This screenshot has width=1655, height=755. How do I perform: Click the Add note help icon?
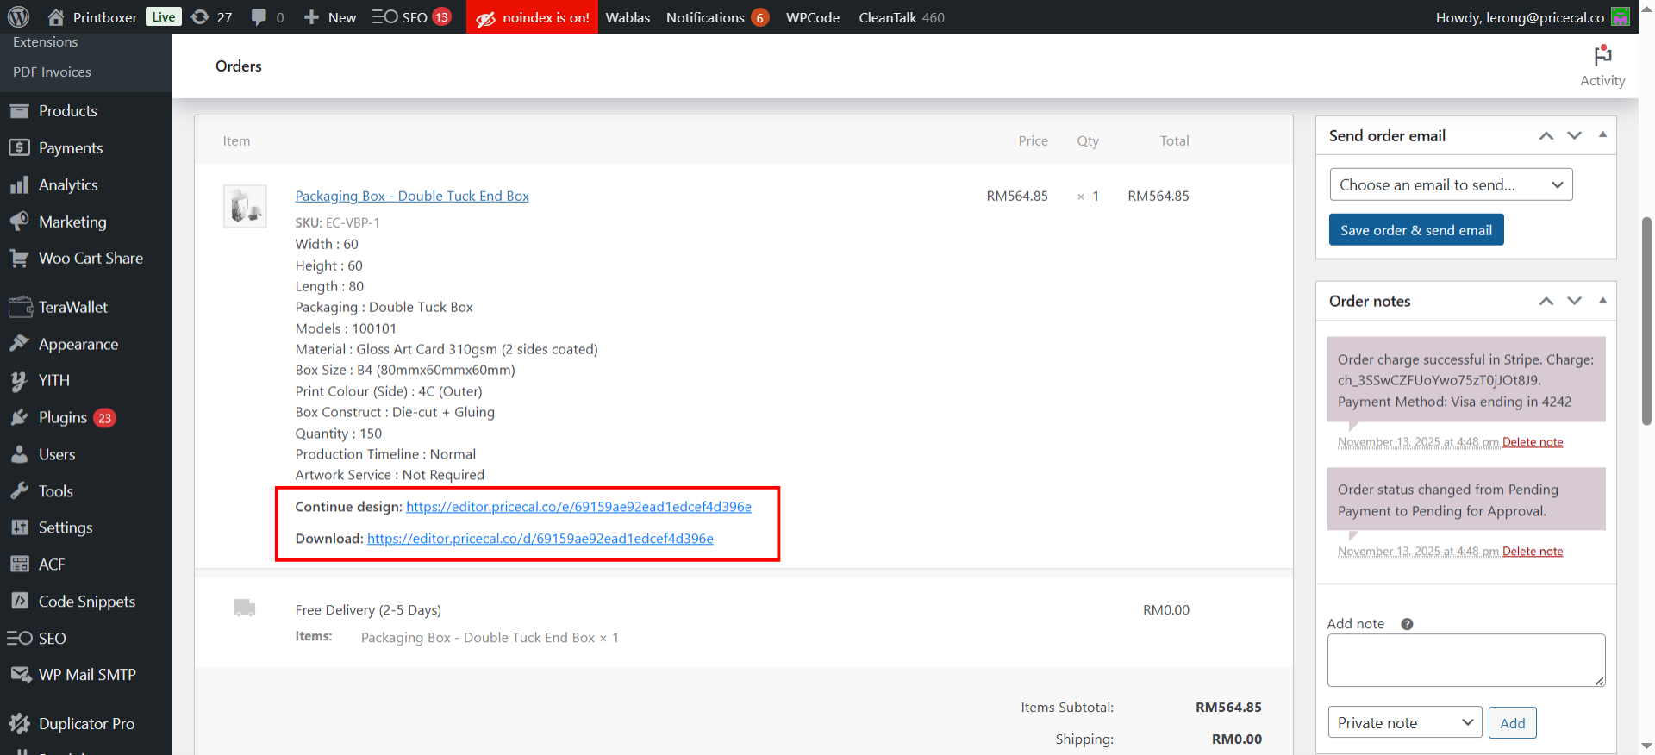[x=1407, y=624]
